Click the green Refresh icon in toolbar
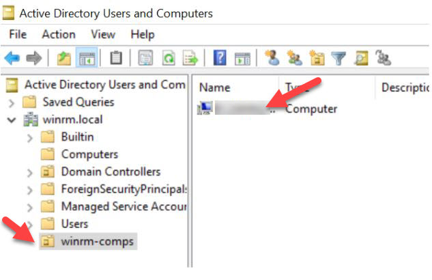 pyautogui.click(x=169, y=58)
